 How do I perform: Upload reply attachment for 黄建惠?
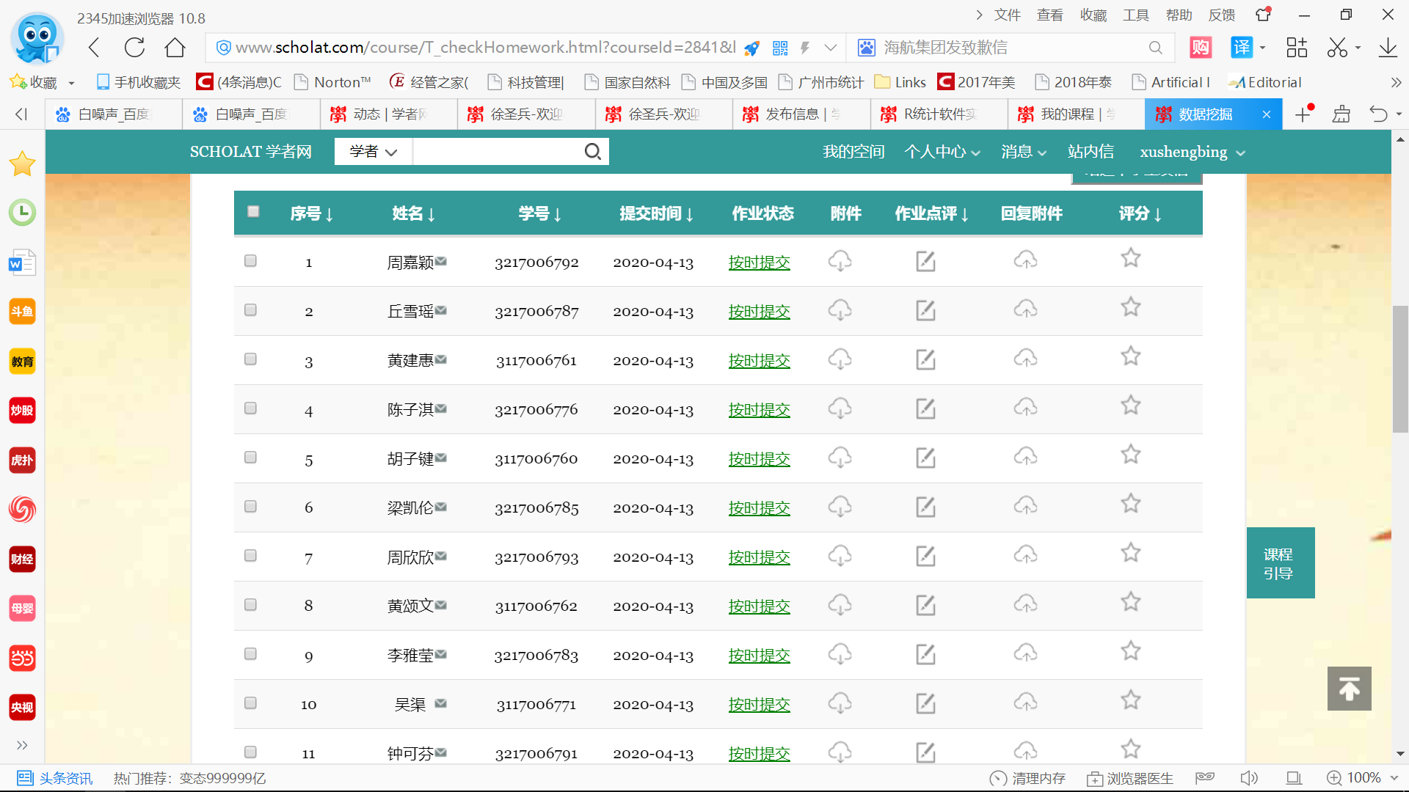(1025, 359)
